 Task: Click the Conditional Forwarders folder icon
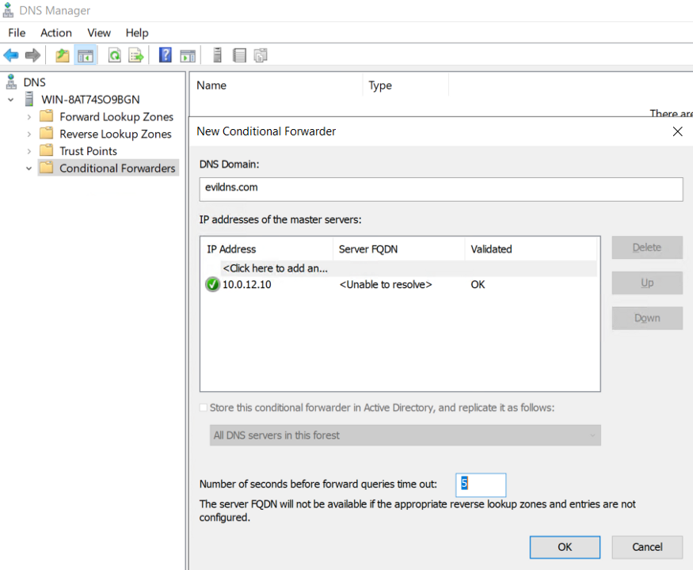pyautogui.click(x=47, y=168)
